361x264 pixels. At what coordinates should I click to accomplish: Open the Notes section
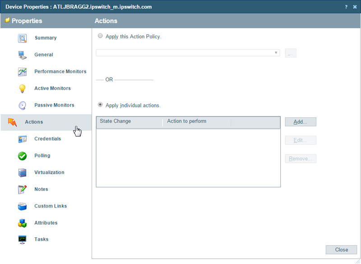41,189
